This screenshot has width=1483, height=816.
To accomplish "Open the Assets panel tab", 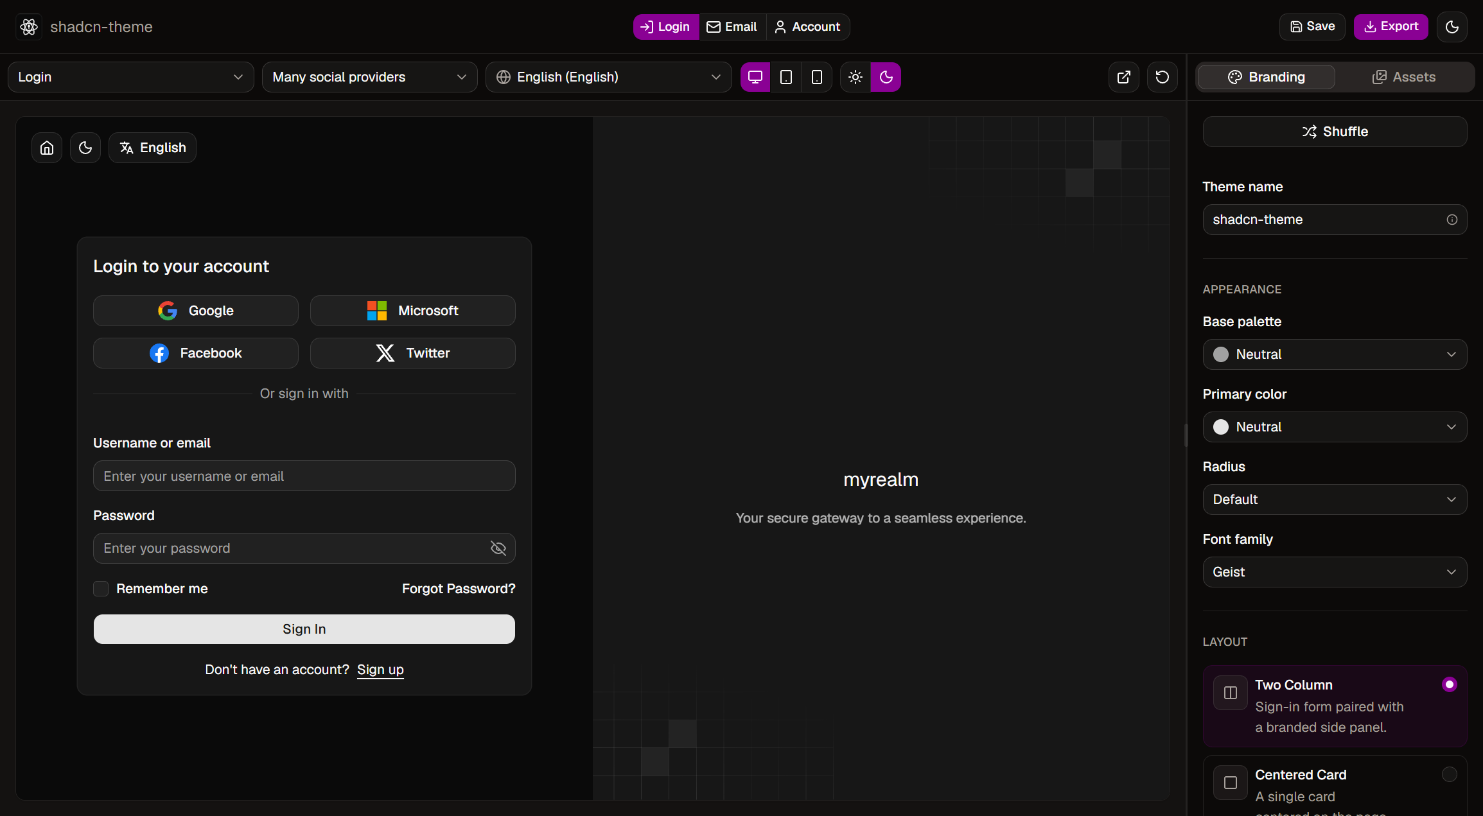I will pyautogui.click(x=1404, y=77).
